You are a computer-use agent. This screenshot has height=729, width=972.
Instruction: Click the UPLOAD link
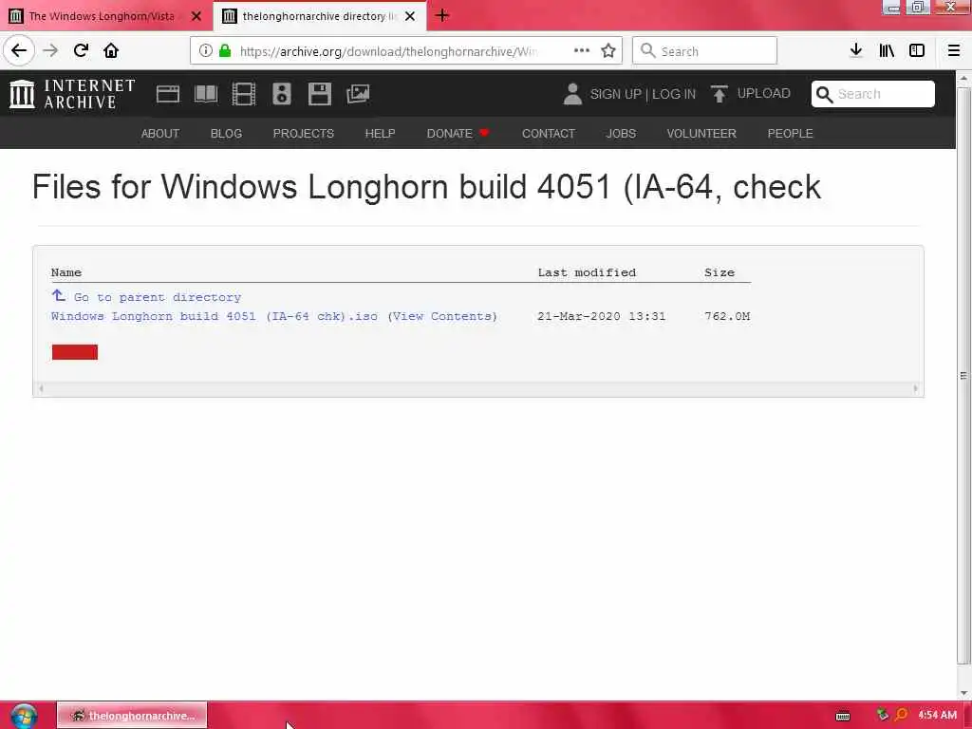(764, 94)
